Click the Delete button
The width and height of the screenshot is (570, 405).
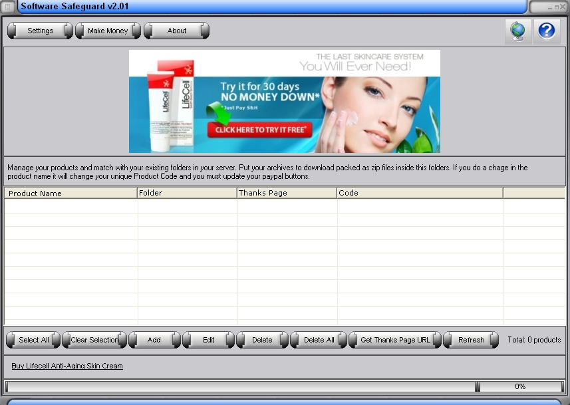(262, 340)
